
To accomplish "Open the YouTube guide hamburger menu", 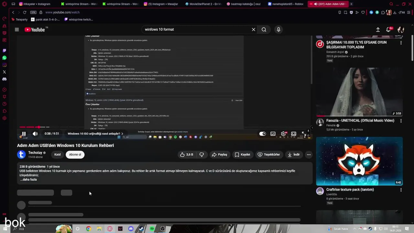I will (17, 29).
